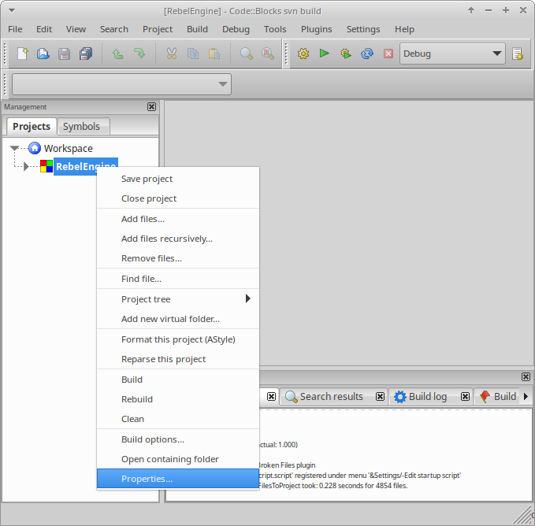The height and width of the screenshot is (526, 535).
Task: Open the Edit menu
Action: (x=44, y=29)
